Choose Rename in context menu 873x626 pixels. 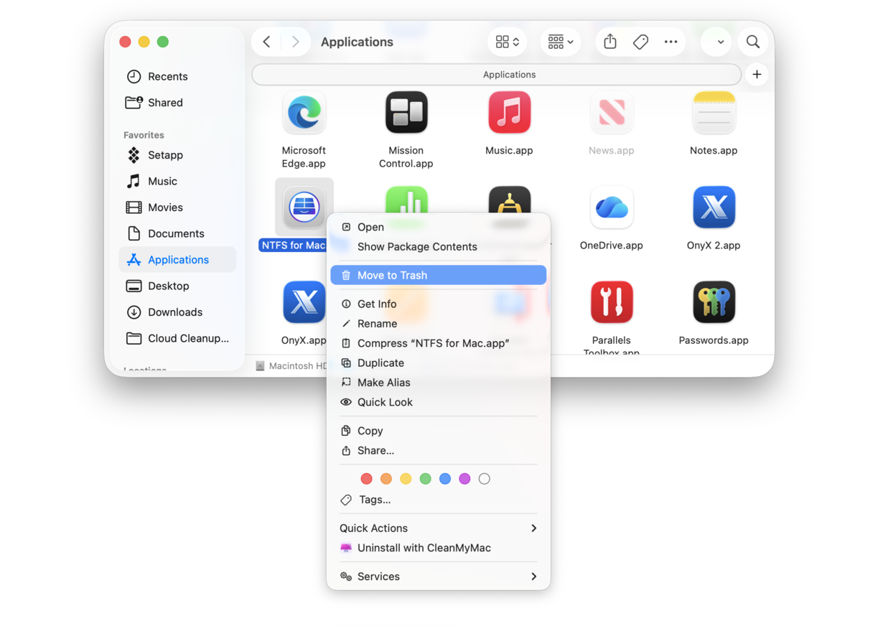[439, 324]
